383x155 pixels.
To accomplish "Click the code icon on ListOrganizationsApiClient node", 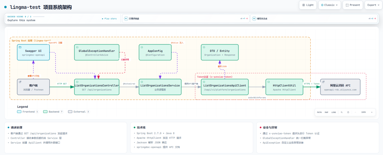I will point(204,82).
